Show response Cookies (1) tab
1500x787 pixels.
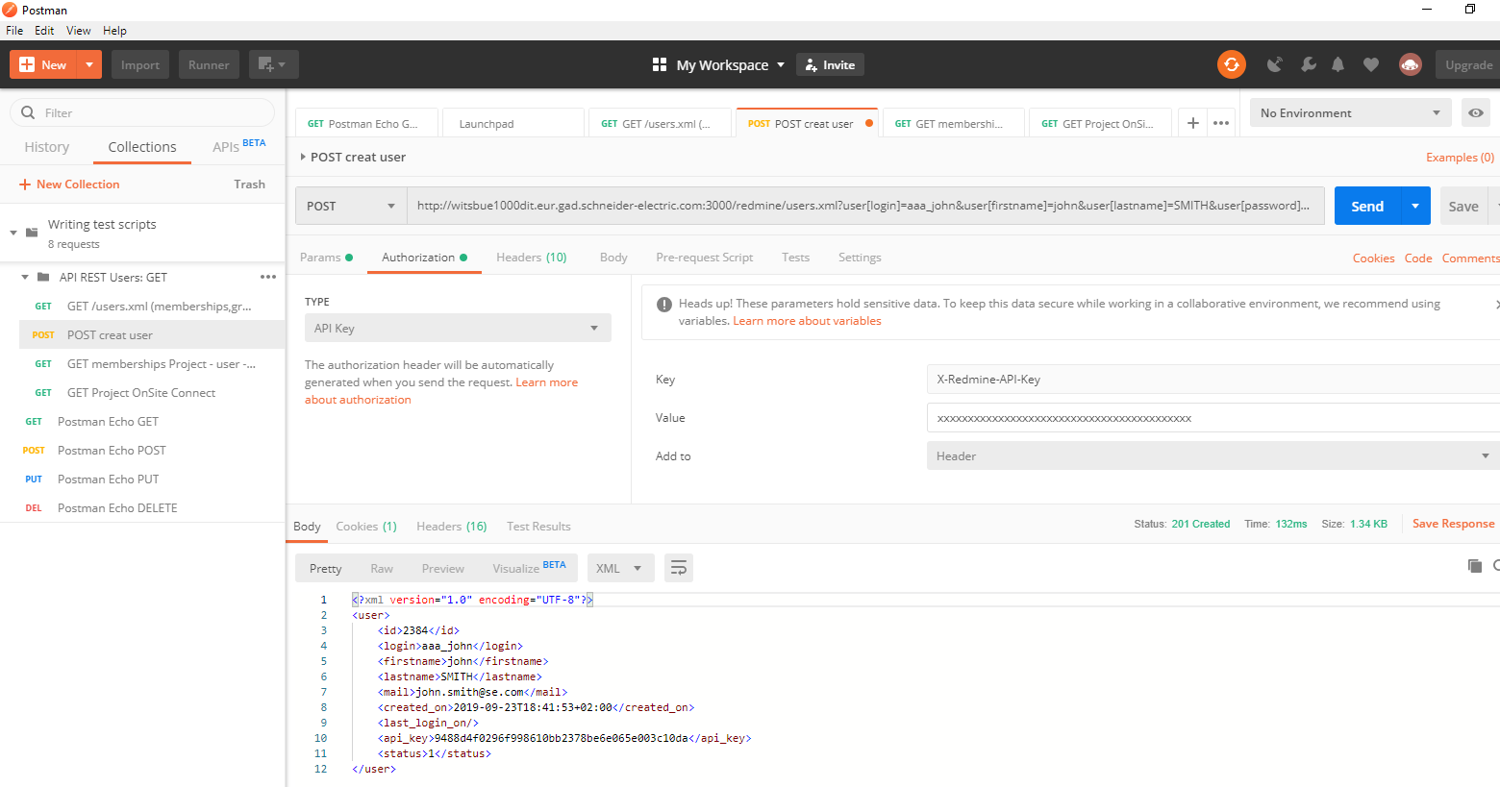[x=366, y=527]
